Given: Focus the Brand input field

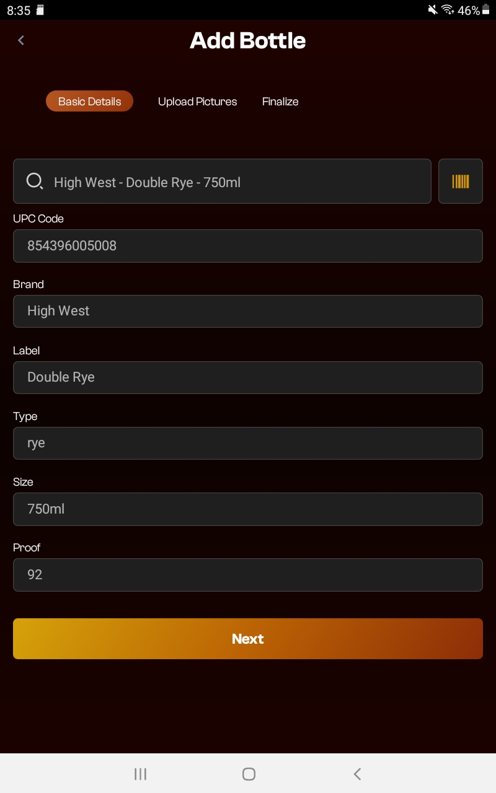Looking at the screenshot, I should 248,311.
